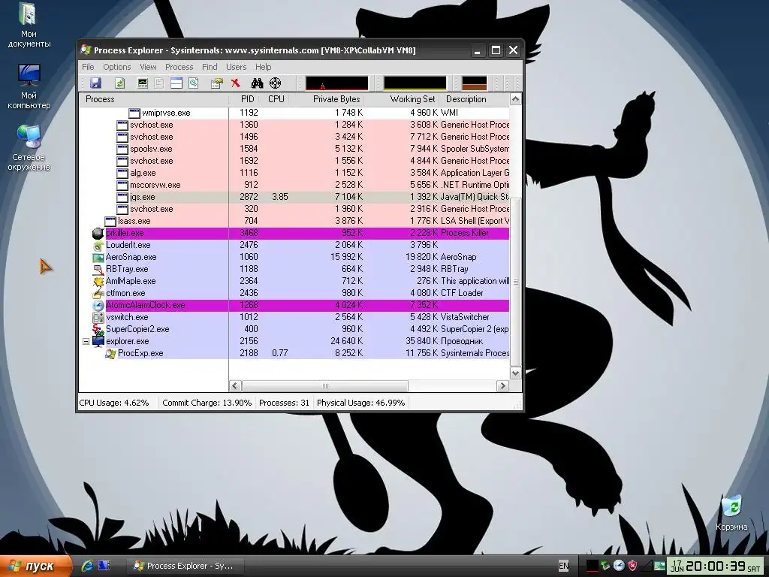Click the red X Kill Process icon
Image resolution: width=769 pixels, height=577 pixels.
[x=235, y=83]
